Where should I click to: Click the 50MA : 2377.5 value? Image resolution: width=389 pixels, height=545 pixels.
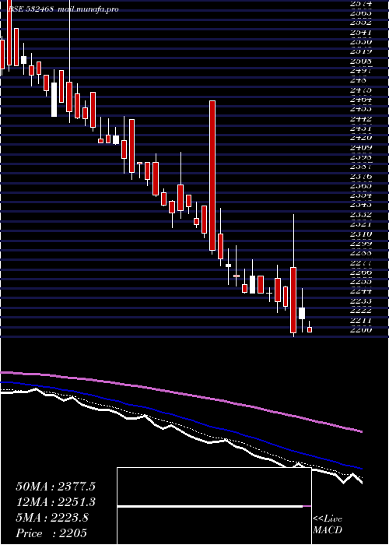tap(55, 487)
